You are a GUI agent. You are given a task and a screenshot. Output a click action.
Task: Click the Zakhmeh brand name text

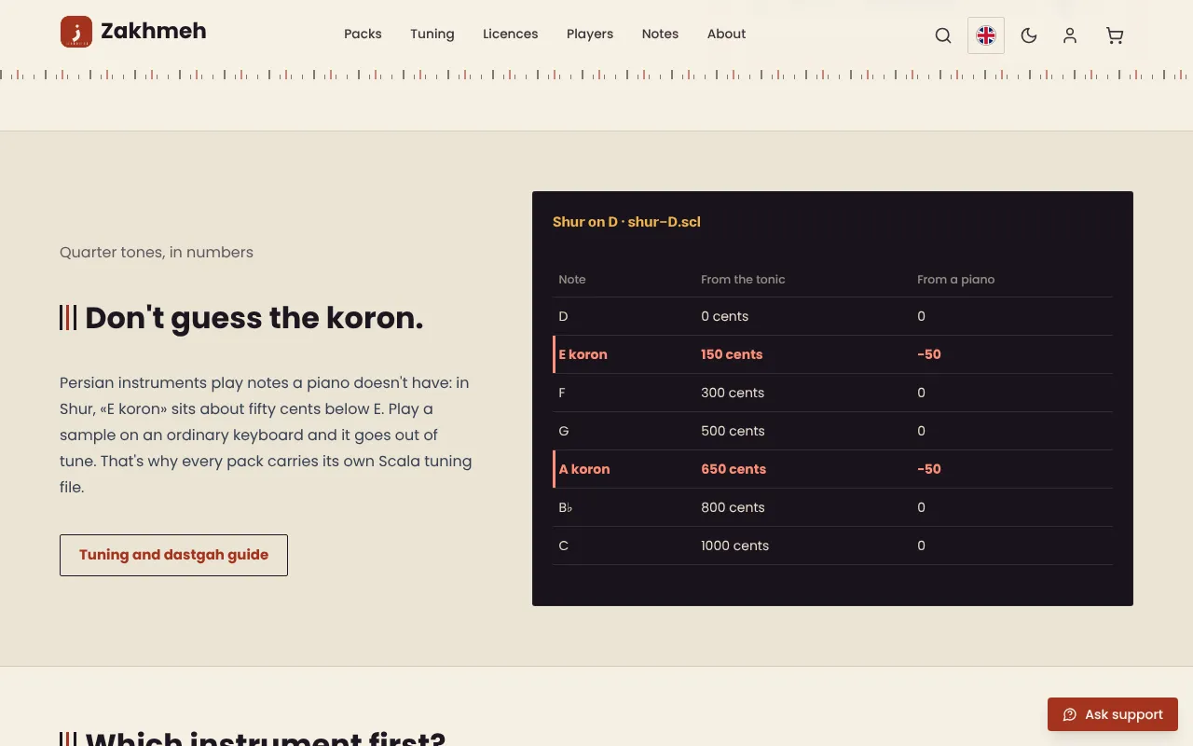(x=154, y=32)
